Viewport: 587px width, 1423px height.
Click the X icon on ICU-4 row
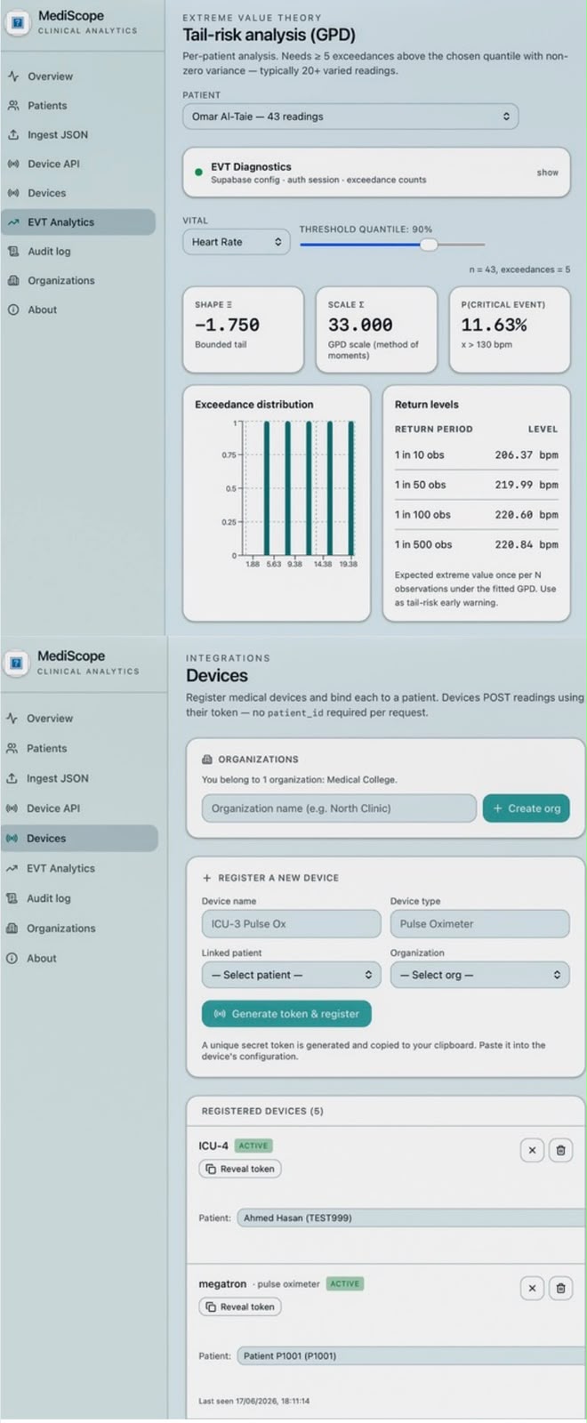(x=532, y=1150)
